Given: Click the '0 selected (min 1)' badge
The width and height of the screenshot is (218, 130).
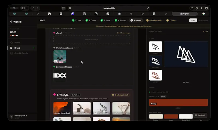Looking at the screenshot, I should pos(120,95).
